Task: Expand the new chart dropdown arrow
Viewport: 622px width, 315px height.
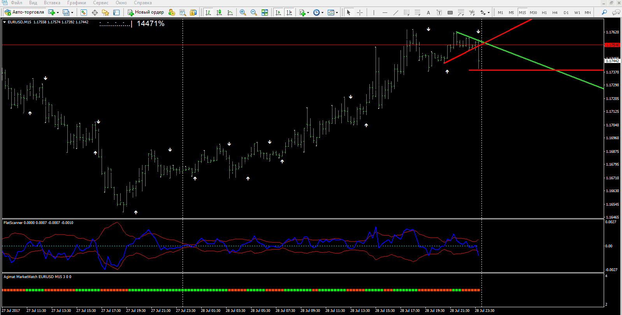Action: pos(58,13)
